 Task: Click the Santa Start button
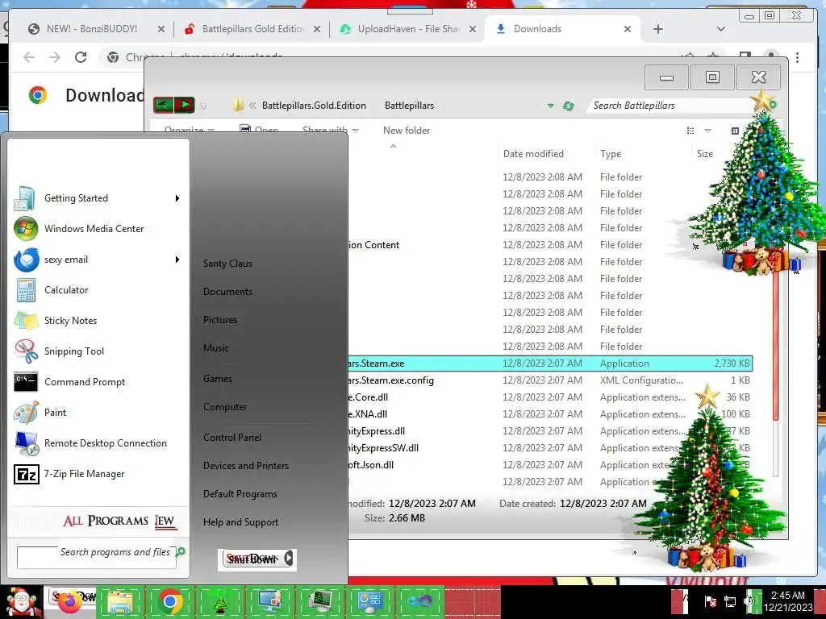point(21,602)
